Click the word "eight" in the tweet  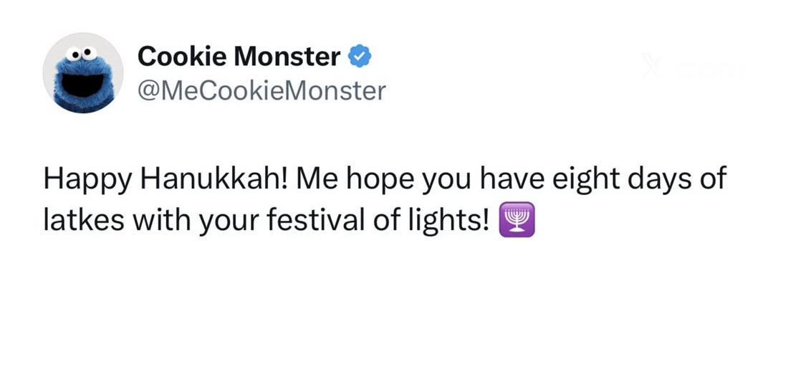pyautogui.click(x=581, y=179)
